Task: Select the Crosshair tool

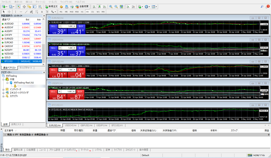Action: [9, 12]
